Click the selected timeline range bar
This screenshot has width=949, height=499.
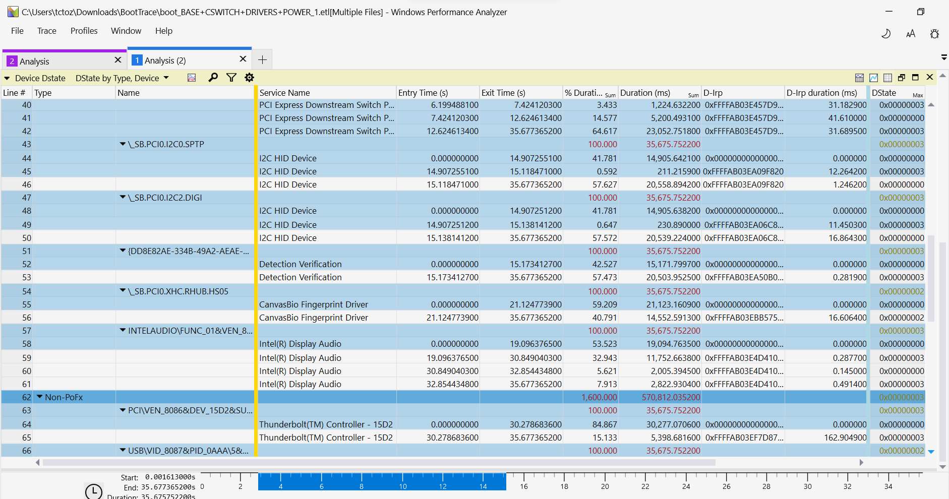pyautogui.click(x=382, y=481)
